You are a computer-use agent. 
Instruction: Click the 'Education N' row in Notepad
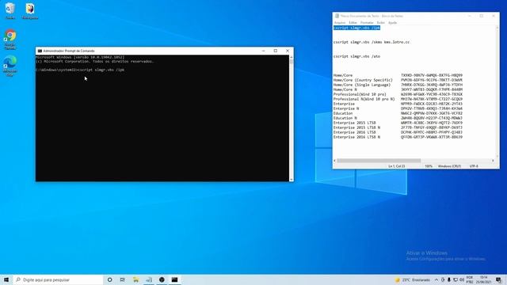click(x=398, y=118)
